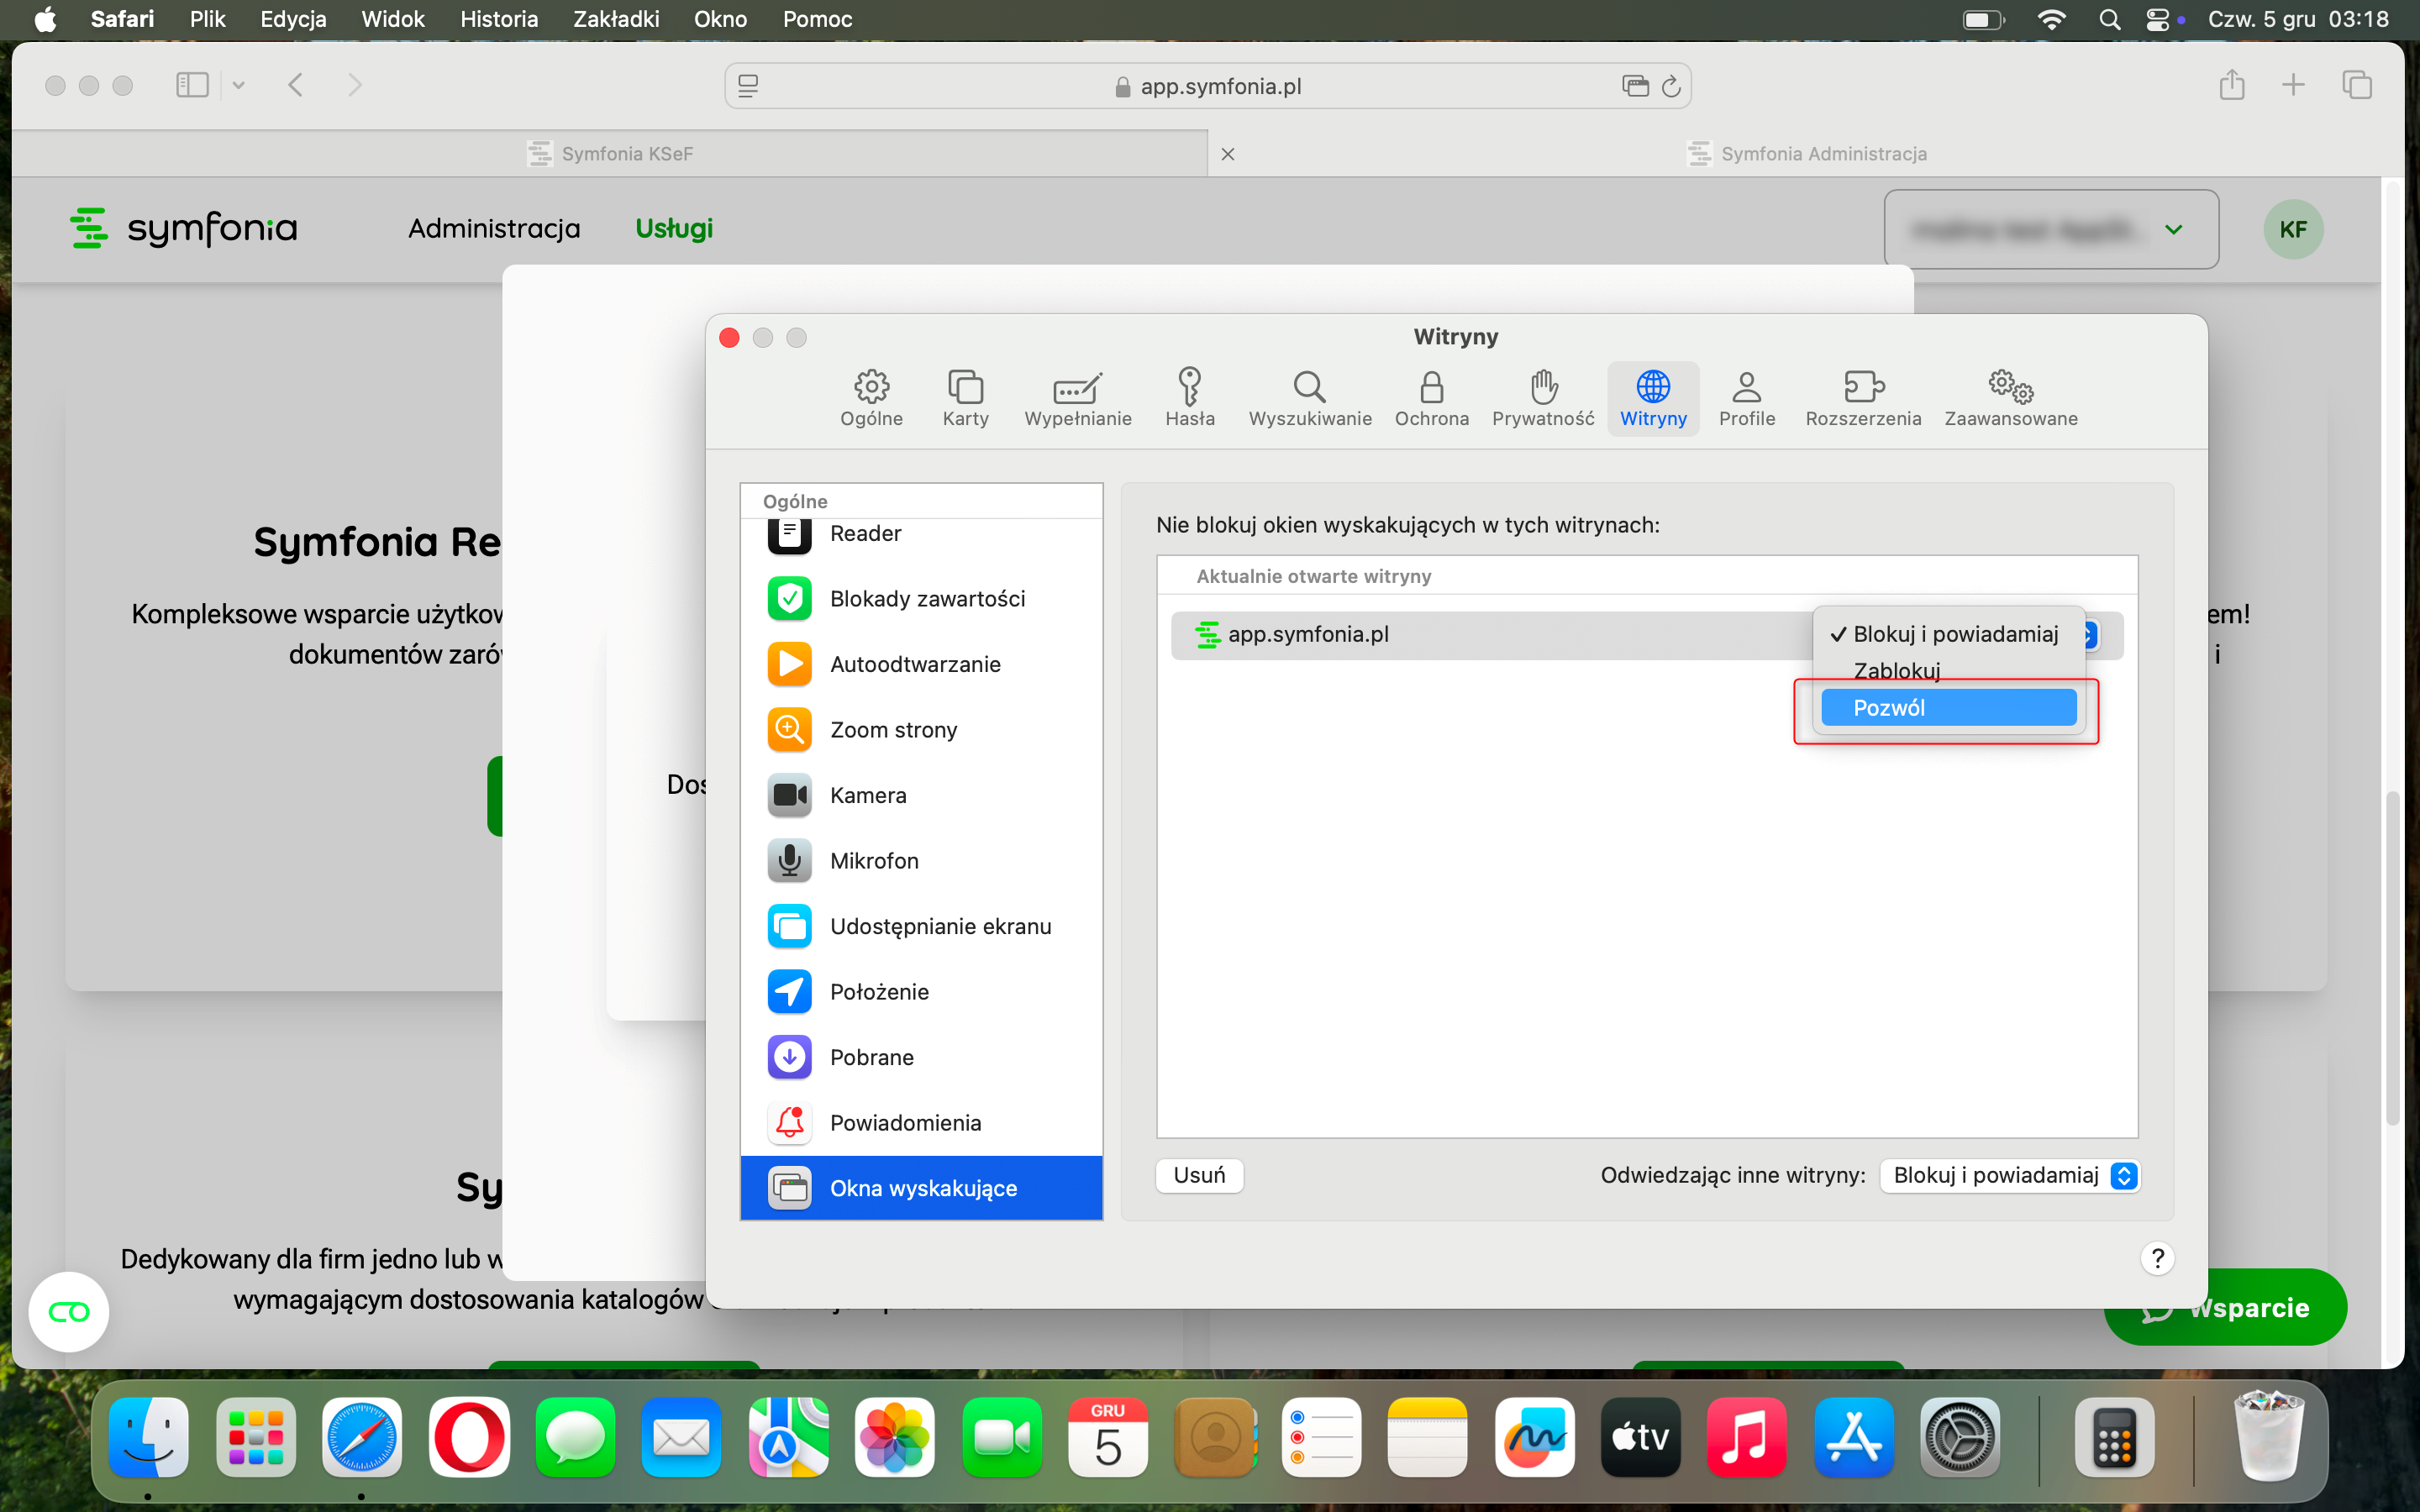The height and width of the screenshot is (1512, 2420).
Task: Click the round green infinity widget
Action: [x=69, y=1312]
